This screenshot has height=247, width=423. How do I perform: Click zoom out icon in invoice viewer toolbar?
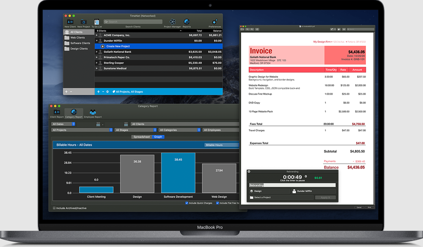pos(247,29)
